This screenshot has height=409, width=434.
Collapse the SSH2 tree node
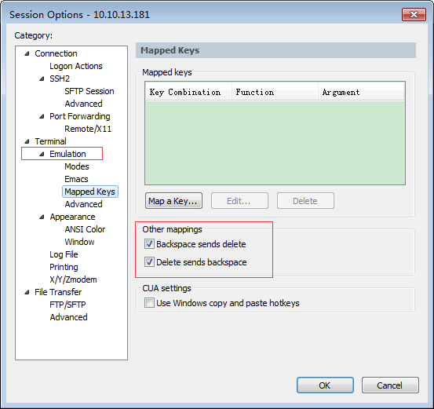42,79
